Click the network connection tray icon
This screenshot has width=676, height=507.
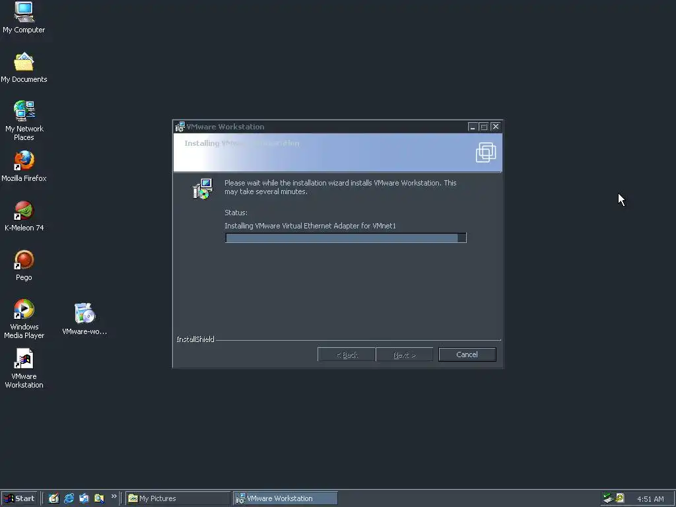pyautogui.click(x=608, y=498)
